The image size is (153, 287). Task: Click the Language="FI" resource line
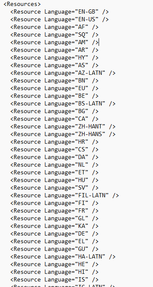tap(54, 203)
